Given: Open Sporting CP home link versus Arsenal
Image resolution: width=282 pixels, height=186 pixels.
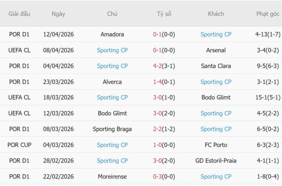Looking at the screenshot, I should pyautogui.click(x=112, y=50).
